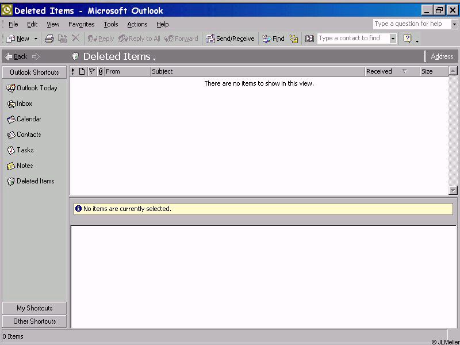Open the Address Book icon
The image size is (460, 345).
click(x=309, y=39)
